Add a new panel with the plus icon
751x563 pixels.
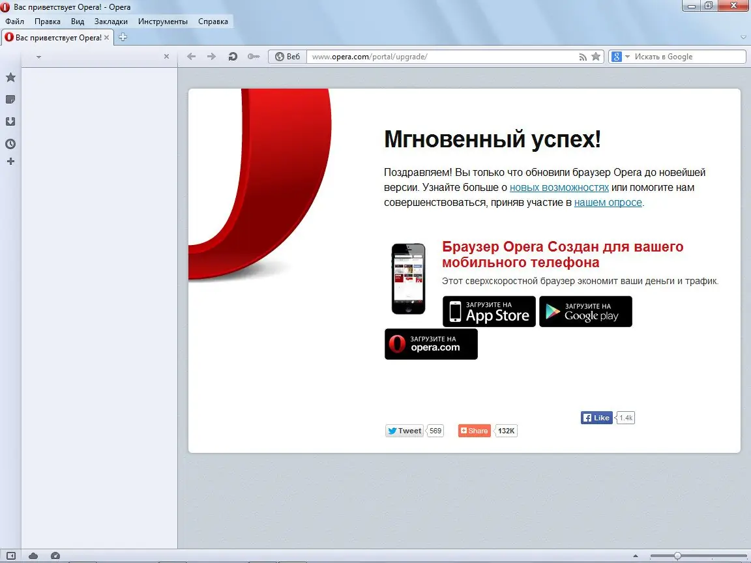coord(10,162)
